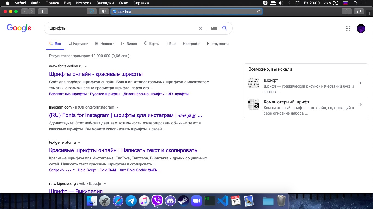Viewport: 373px width, 209px height.
Task: Open Launchpad rocket icon in Dock
Action: pos(105,201)
